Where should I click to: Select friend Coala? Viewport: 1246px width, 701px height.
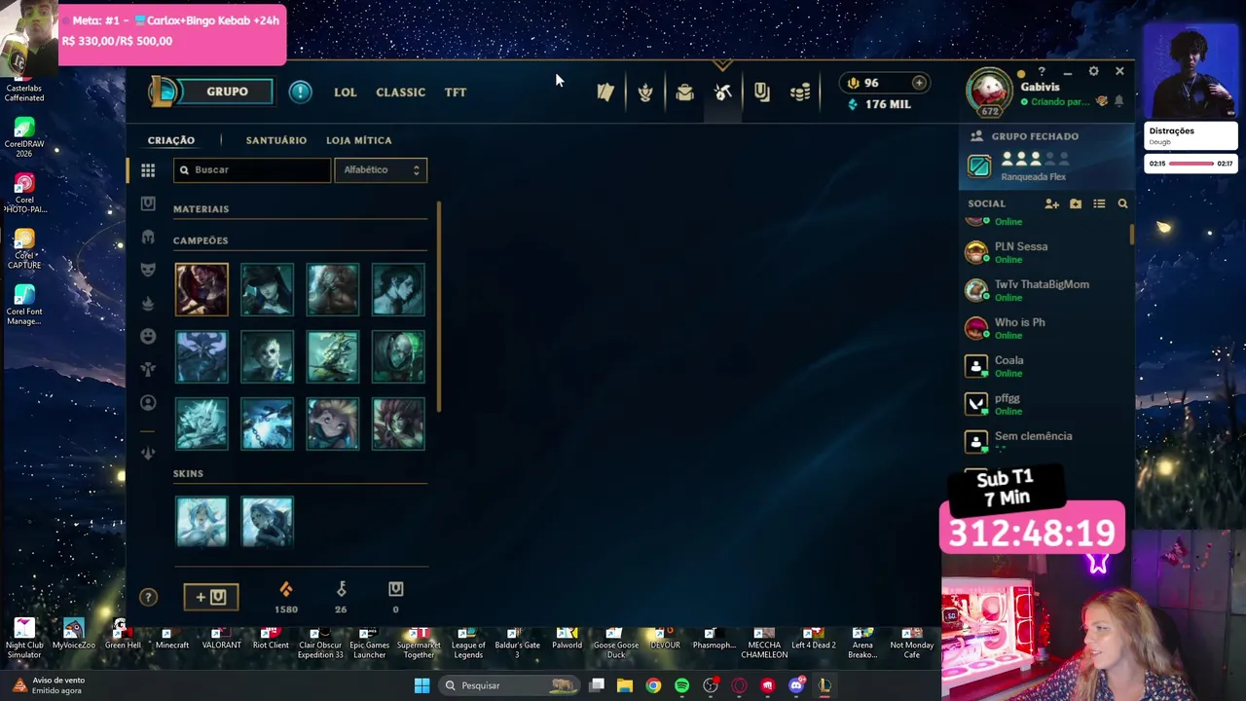point(1045,366)
